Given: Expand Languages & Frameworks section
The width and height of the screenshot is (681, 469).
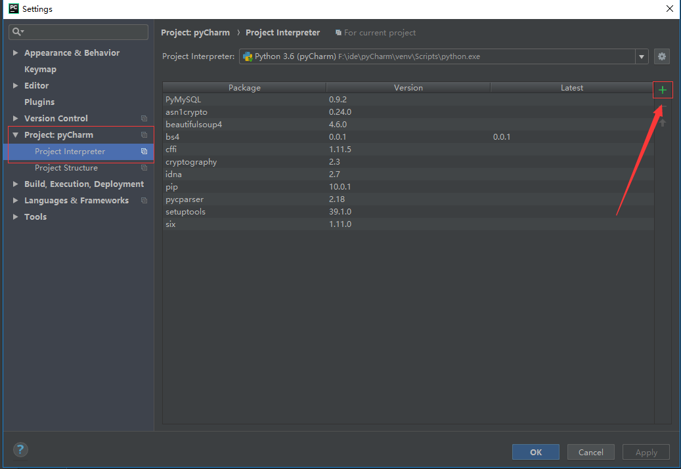Looking at the screenshot, I should point(15,201).
